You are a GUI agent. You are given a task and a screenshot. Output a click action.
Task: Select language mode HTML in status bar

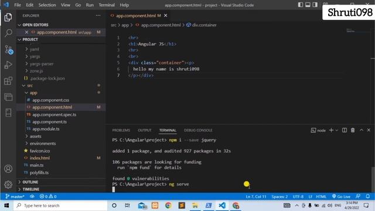(321, 197)
